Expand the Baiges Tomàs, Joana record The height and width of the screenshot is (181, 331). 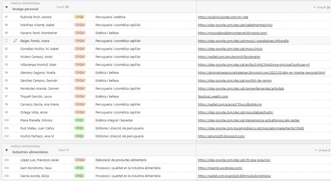point(15,41)
